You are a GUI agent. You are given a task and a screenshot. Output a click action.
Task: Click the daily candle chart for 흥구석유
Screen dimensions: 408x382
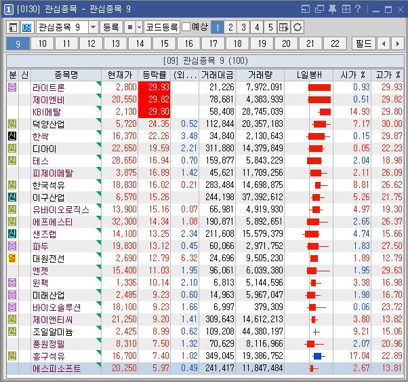click(319, 356)
